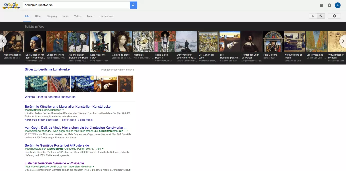Switch to private results person icon
Image resolution: width=346 pixels, height=171 pixels.
tap(313, 16)
